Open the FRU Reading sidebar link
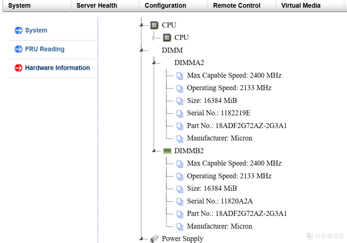The image size is (347, 243). 45,49
